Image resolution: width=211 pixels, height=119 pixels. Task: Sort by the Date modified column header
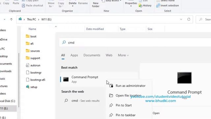[95, 29]
